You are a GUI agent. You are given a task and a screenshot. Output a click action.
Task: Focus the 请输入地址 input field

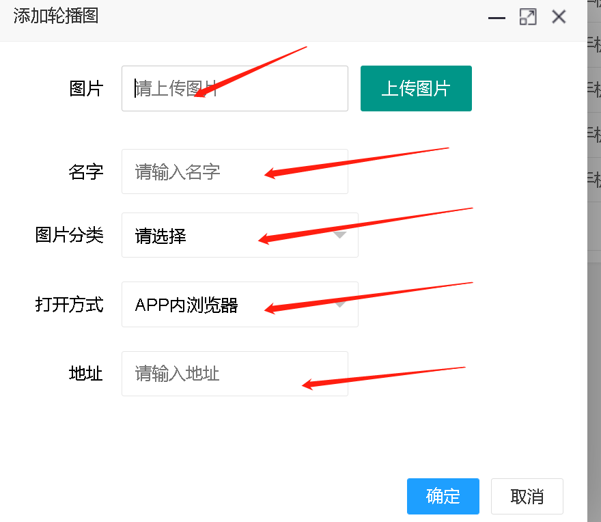pyautogui.click(x=234, y=374)
